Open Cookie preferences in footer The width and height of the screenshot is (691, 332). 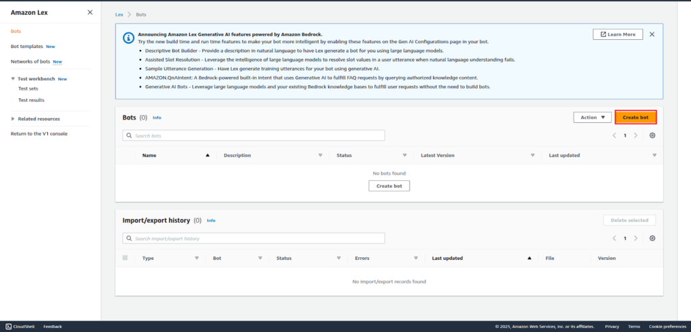pyautogui.click(x=667, y=327)
